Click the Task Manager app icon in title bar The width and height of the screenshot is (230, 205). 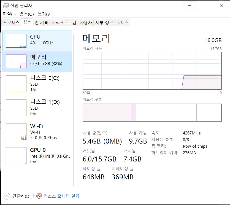(x=6, y=6)
